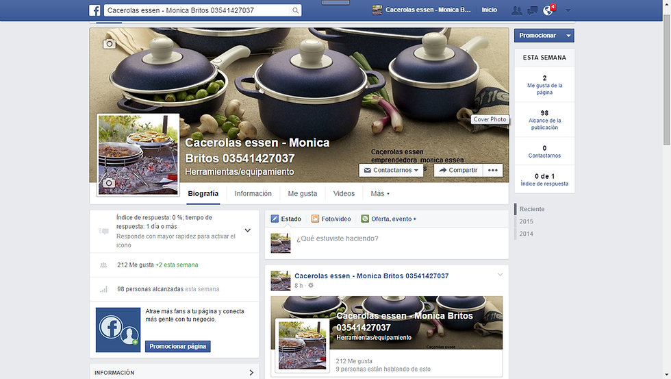Image resolution: width=671 pixels, height=379 pixels.
Task: Select the Videos tab
Action: tap(344, 193)
